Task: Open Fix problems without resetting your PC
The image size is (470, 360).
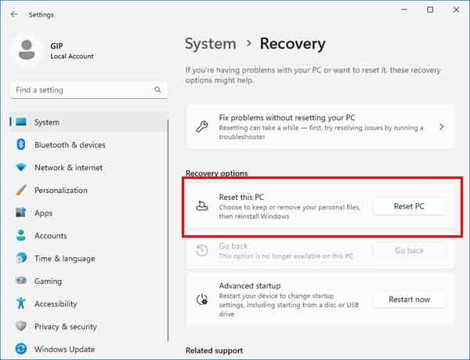Action: coord(320,126)
